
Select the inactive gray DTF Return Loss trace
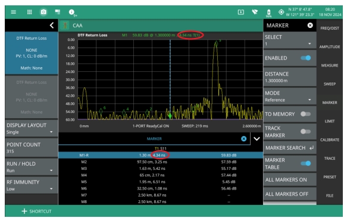(x=32, y=97)
